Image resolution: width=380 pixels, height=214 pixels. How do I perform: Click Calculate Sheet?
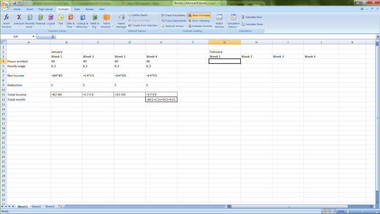coord(252,24)
